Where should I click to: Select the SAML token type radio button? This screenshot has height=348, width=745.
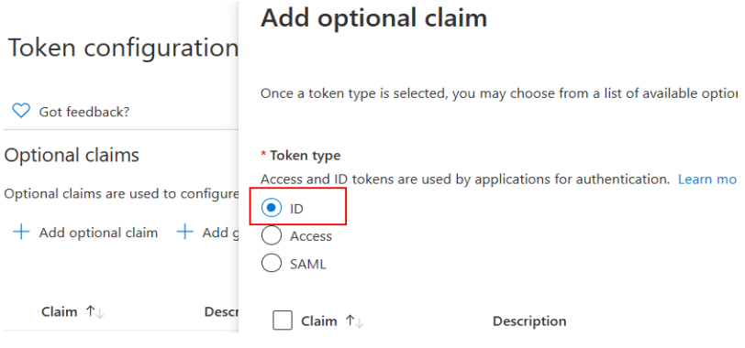(272, 263)
